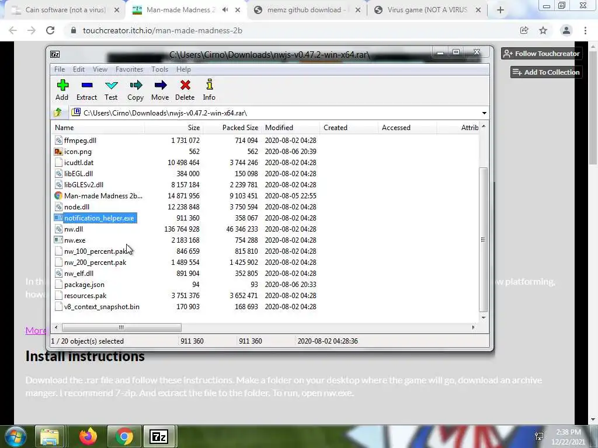Click the Man-made Madness 2b Chrome-style icon

click(58, 195)
